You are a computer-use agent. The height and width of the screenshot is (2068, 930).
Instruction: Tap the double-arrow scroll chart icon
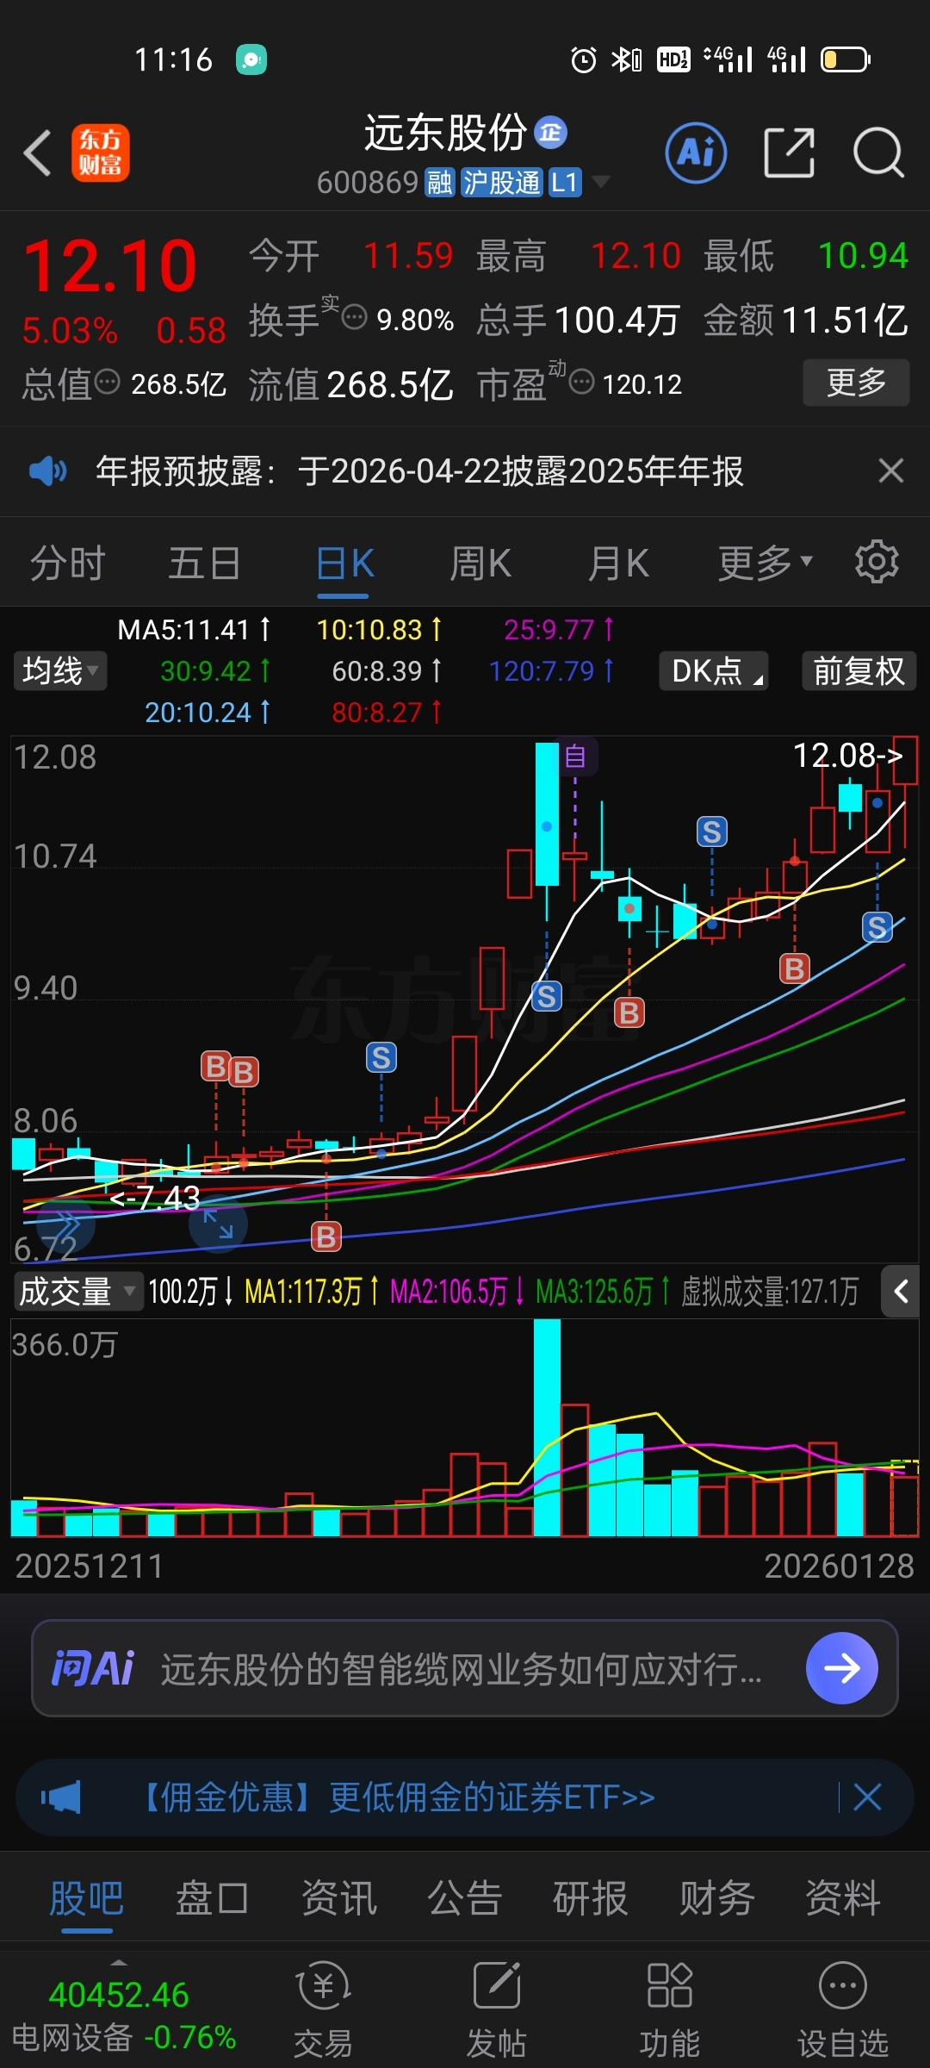65,1224
